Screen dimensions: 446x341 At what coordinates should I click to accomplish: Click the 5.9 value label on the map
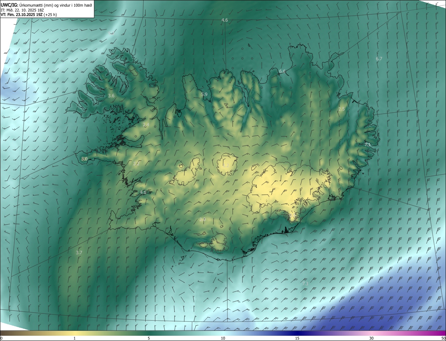[205, 94]
